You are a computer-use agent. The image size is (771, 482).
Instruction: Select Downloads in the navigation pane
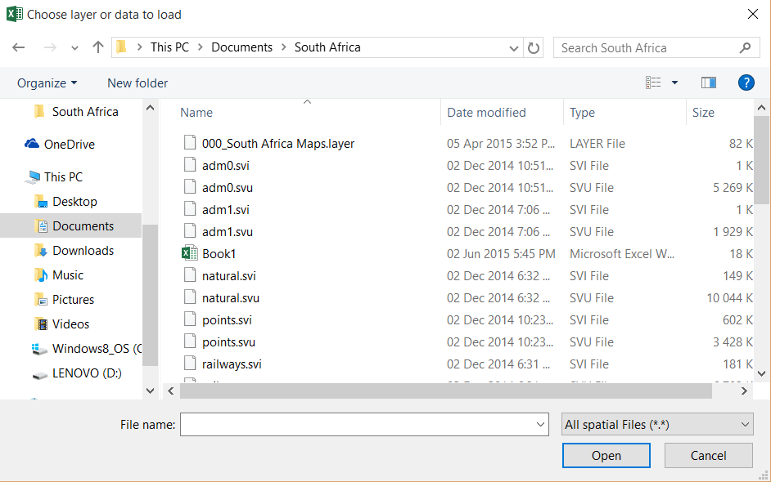click(x=83, y=251)
